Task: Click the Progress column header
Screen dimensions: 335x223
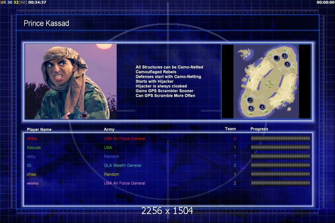Action: [x=259, y=129]
